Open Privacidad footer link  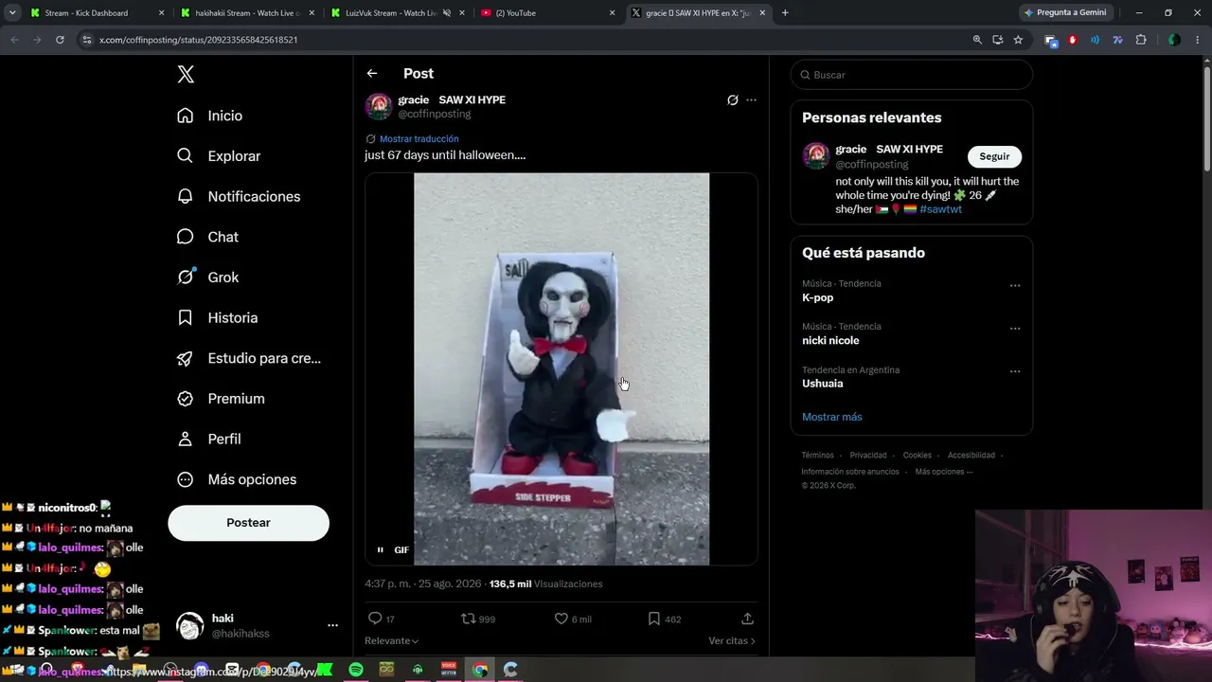tap(868, 456)
